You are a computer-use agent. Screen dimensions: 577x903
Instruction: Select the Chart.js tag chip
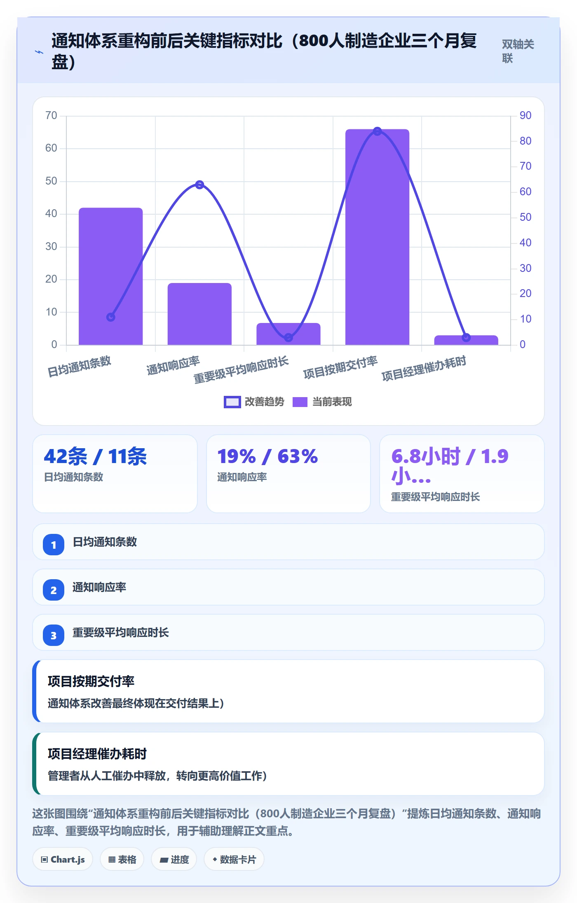[x=63, y=859]
